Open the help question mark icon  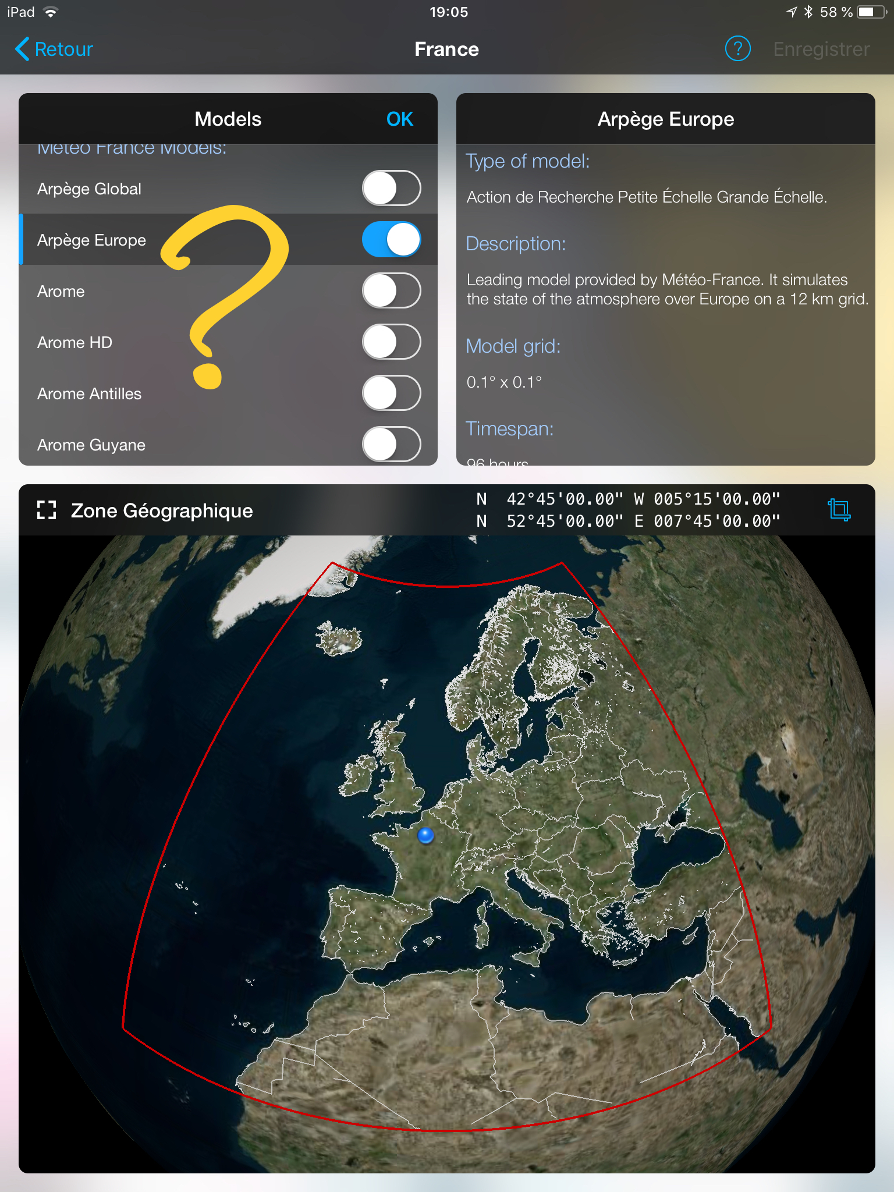tap(737, 49)
